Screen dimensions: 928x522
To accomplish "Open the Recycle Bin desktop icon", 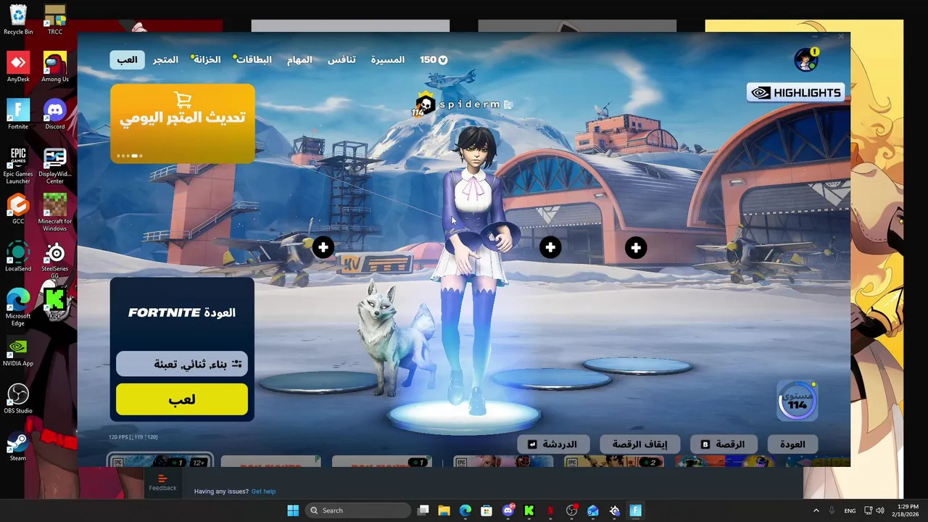I will pyautogui.click(x=18, y=20).
